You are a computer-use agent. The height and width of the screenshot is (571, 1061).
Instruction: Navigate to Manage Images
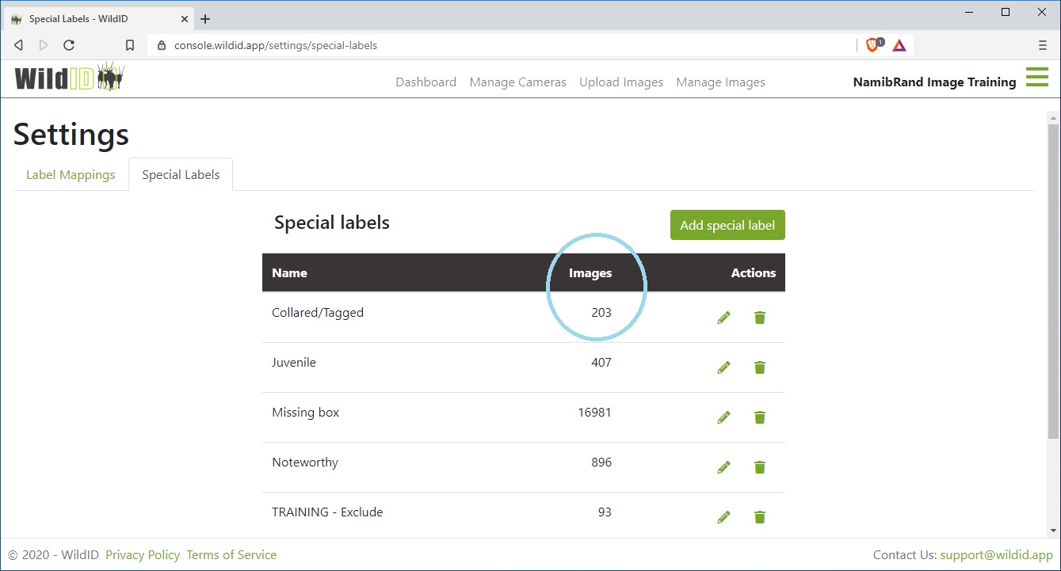pos(721,82)
